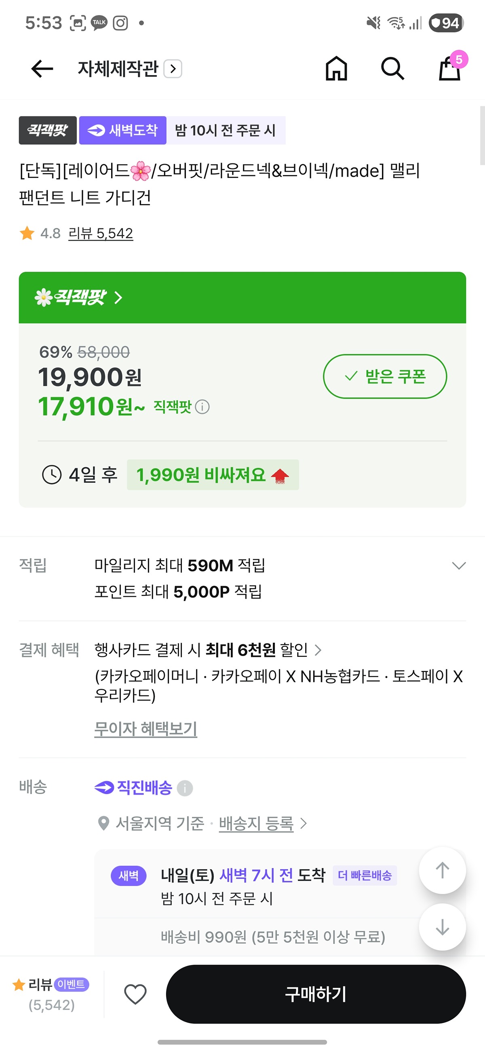Tap the 새벽도착 delivery badge
The height and width of the screenshot is (1051, 485).
click(x=123, y=130)
